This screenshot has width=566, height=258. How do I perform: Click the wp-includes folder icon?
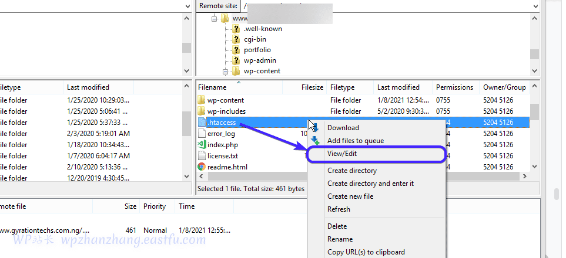click(x=201, y=111)
